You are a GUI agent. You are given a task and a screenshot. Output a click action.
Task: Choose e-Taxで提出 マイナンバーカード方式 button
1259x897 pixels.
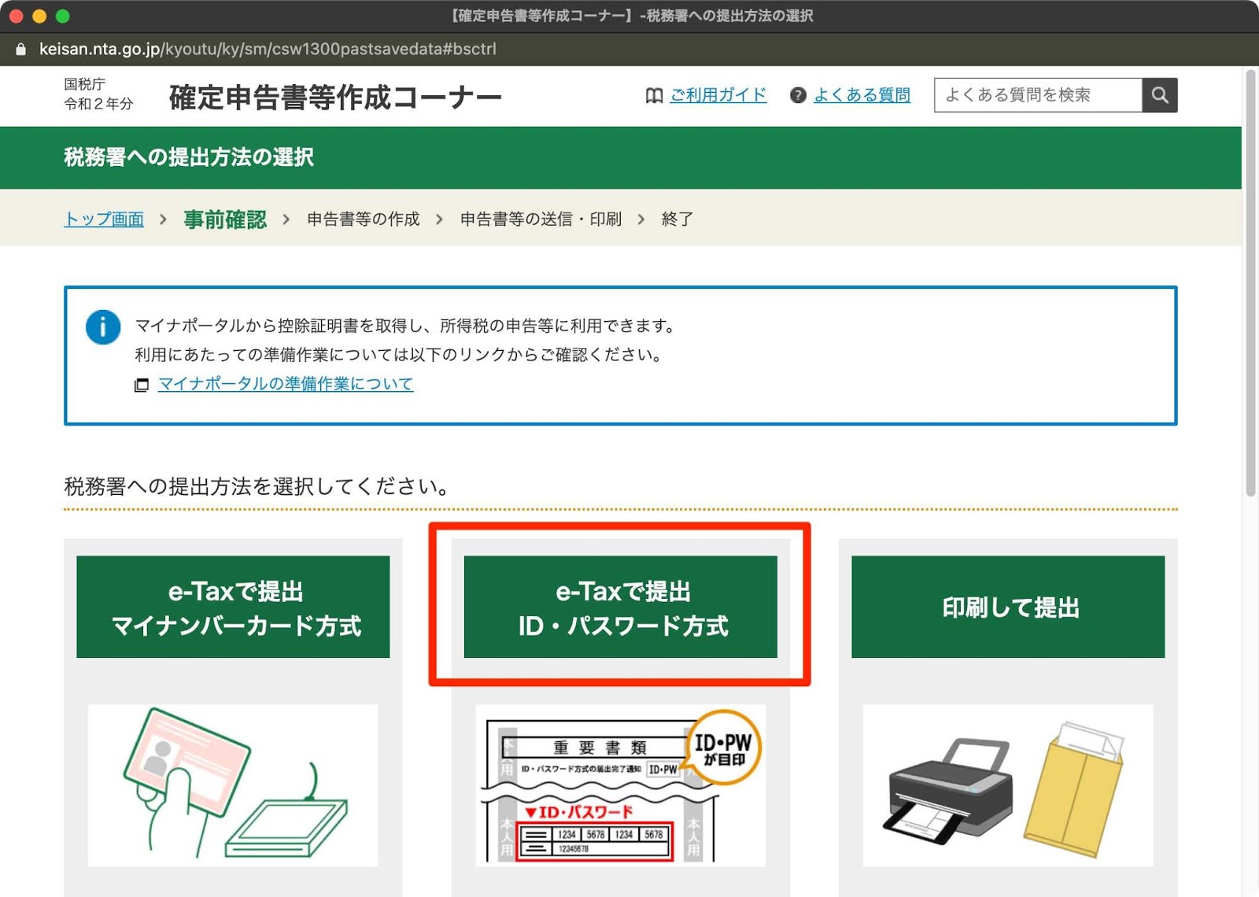tap(233, 607)
